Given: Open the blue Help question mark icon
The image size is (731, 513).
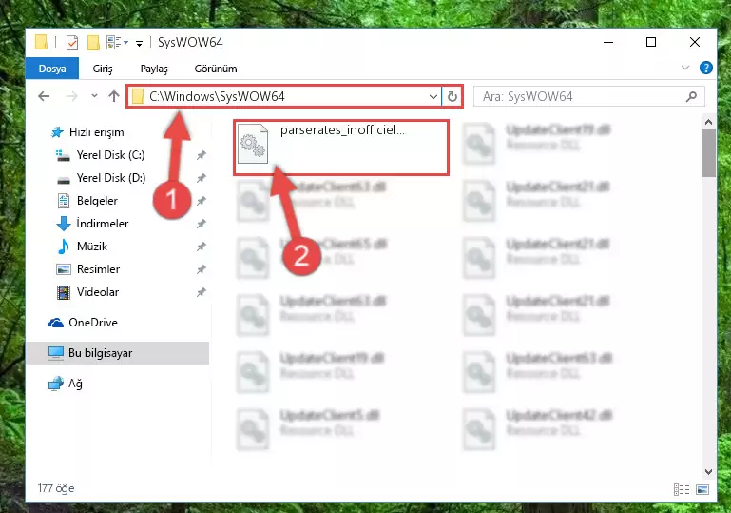Looking at the screenshot, I should tap(706, 68).
